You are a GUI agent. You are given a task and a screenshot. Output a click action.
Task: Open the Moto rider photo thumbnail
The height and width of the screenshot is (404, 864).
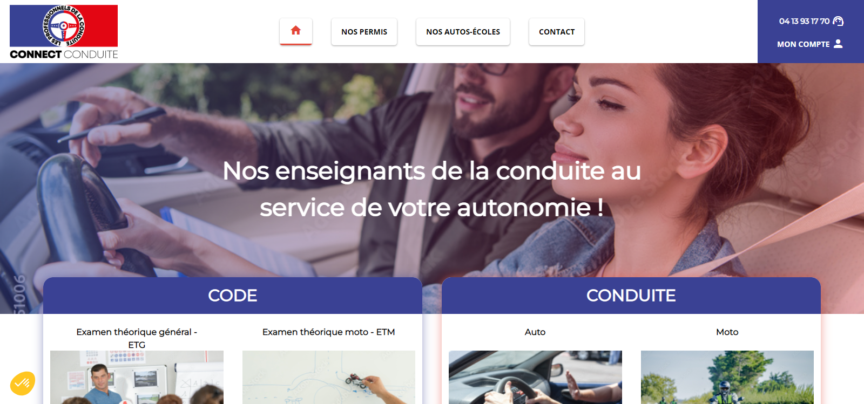(x=727, y=377)
